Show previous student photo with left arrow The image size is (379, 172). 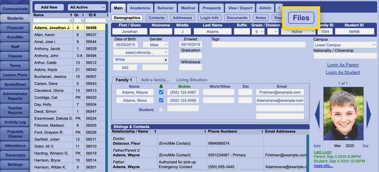317,114
